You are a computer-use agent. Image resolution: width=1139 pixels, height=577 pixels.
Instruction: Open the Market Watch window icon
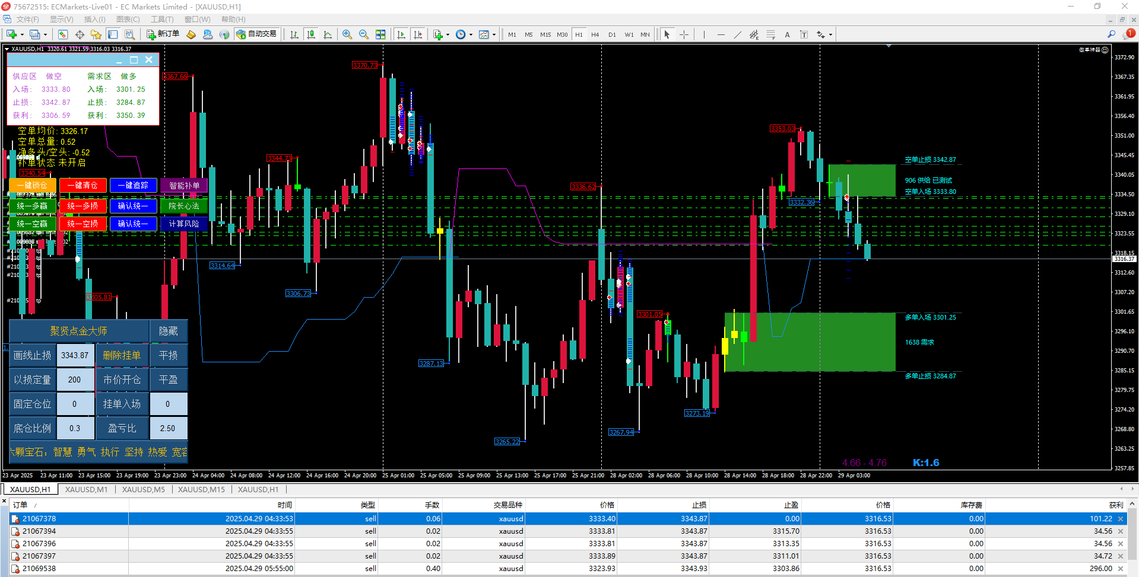[63, 34]
